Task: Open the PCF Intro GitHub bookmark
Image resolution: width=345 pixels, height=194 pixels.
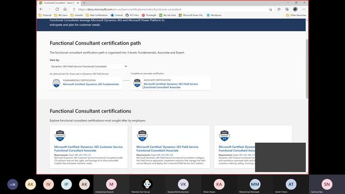Action: point(132,15)
